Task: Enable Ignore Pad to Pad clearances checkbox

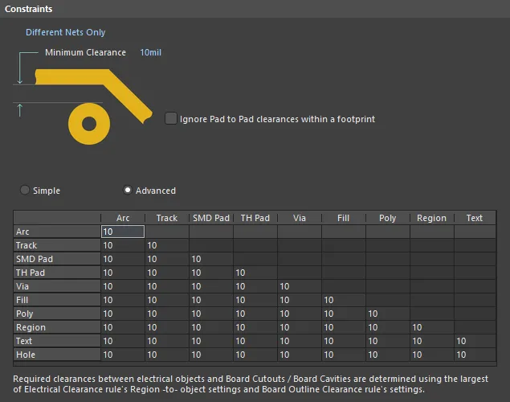Action: 171,118
